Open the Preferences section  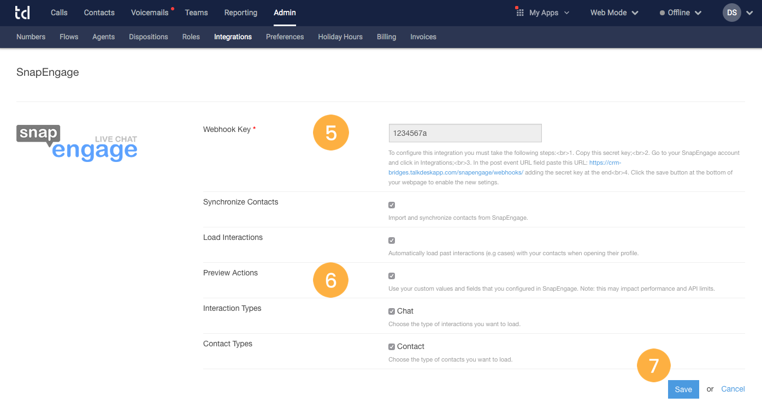285,37
